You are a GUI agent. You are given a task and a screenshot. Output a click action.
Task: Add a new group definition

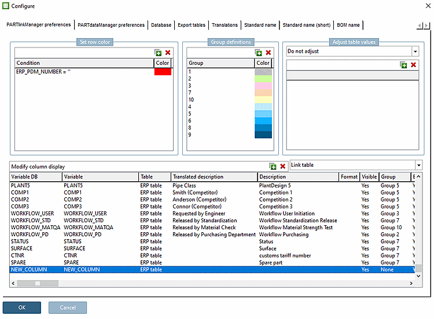coord(259,52)
